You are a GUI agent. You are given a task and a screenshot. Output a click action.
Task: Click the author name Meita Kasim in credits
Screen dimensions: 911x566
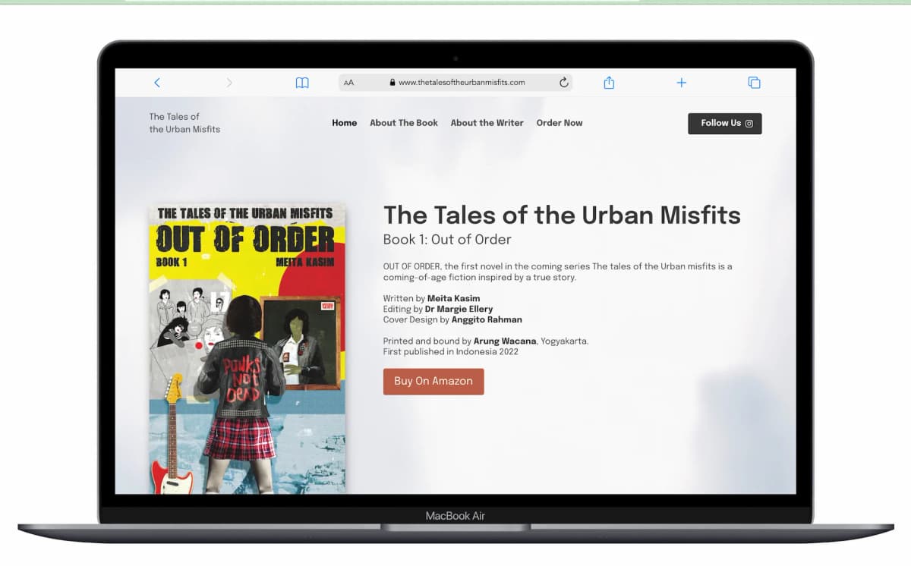point(454,299)
